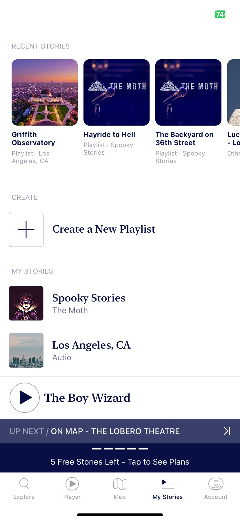The width and height of the screenshot is (240, 521).
Task: Tap the Spooky Stories cover image
Action: point(26,303)
